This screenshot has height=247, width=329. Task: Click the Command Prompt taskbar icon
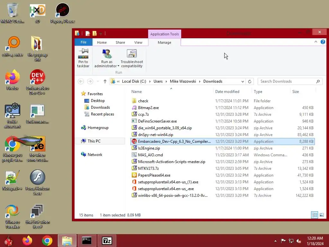(x=87, y=241)
